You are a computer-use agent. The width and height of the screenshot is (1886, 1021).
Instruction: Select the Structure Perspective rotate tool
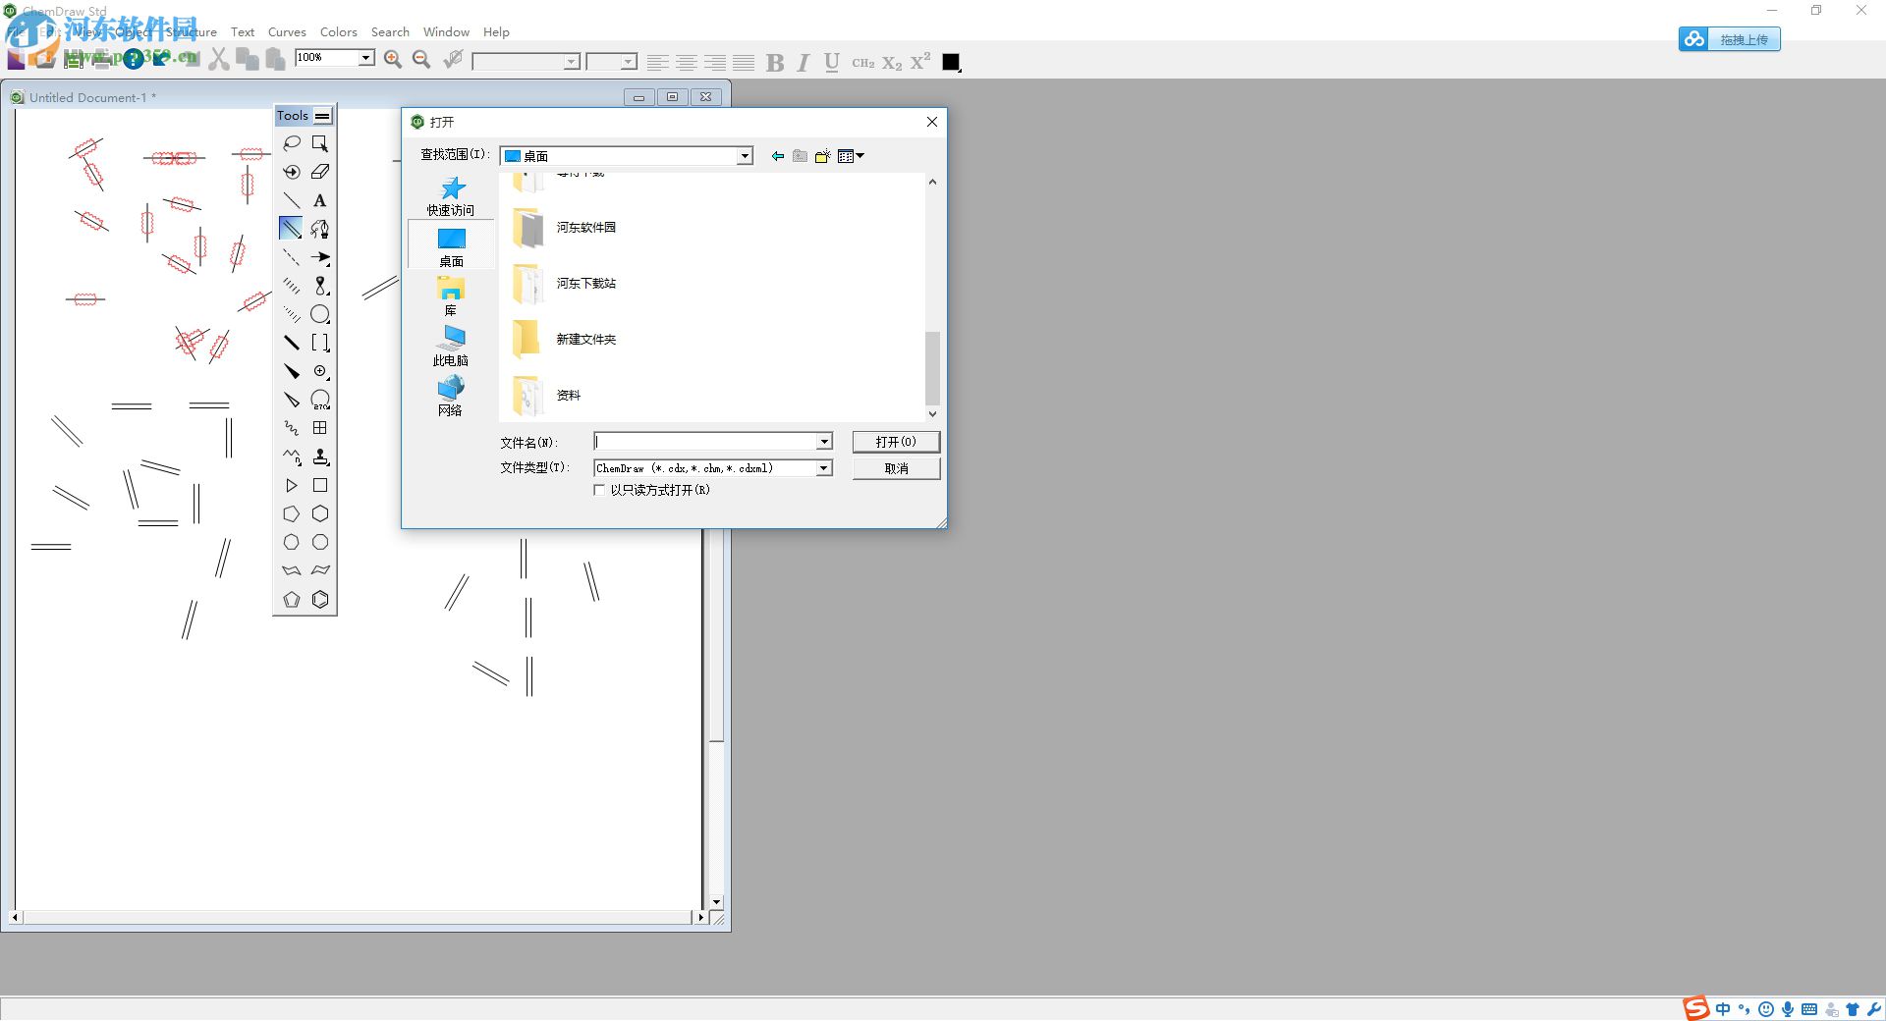[x=292, y=172]
